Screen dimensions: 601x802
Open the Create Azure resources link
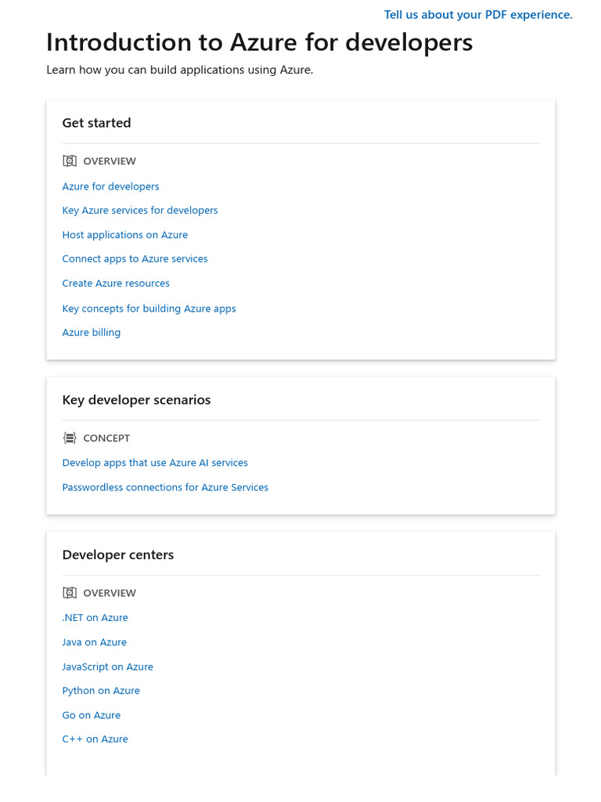(116, 284)
